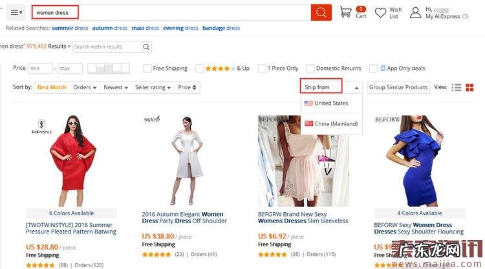Click the search-within-results magnifier icon
485x269 pixels.
[x=147, y=47]
